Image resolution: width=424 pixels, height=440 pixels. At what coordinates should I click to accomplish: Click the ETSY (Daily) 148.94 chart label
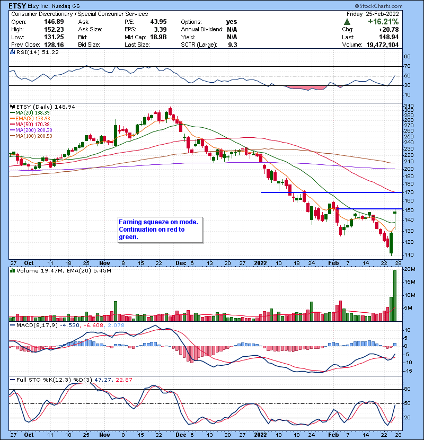pos(46,107)
